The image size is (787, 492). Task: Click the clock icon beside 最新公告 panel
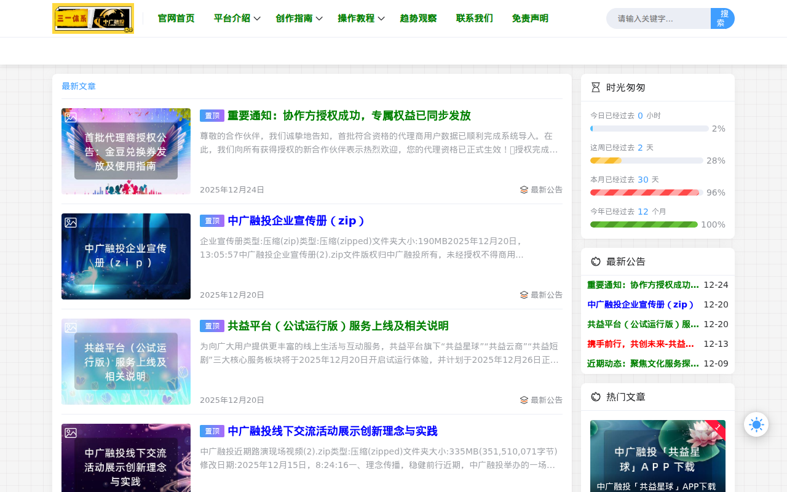point(595,261)
